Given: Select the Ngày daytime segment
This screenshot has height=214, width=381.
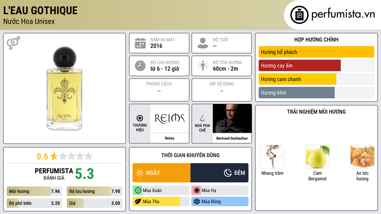Looking at the screenshot, I should tap(161, 173).
